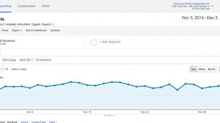Open the Reporting tab
Image resolution: width=220 pixels, height=123 pixels.
pos(5,6)
